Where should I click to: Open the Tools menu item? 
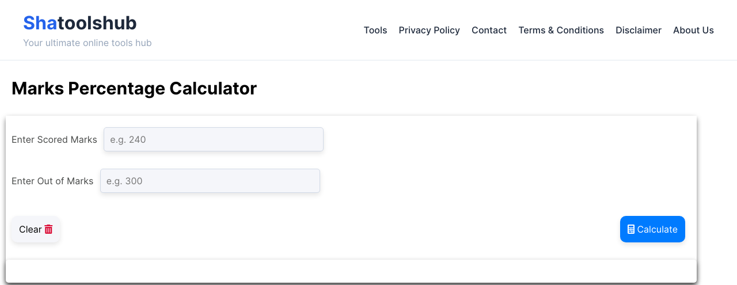click(x=375, y=30)
